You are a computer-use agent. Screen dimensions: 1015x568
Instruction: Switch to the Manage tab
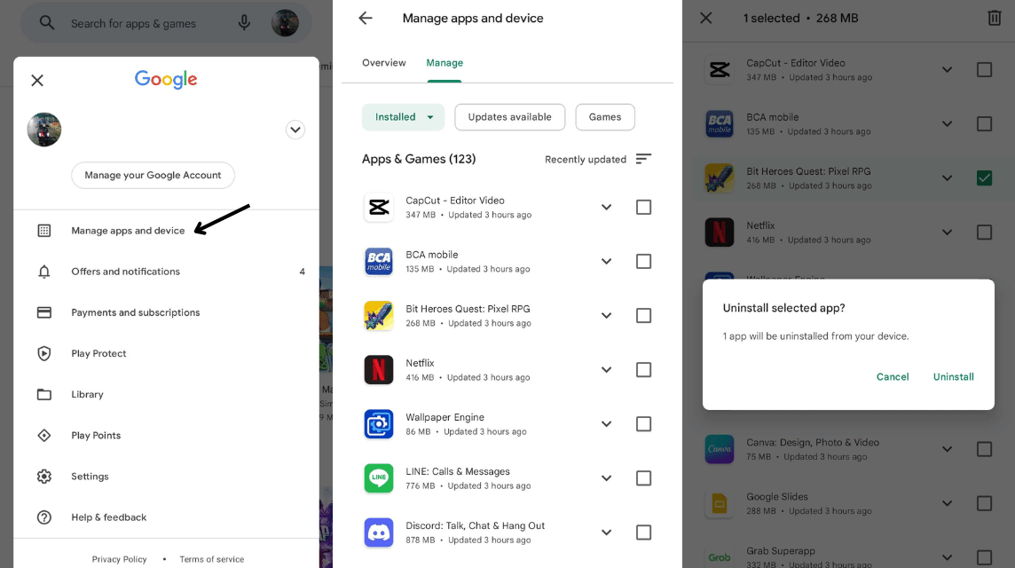click(x=445, y=63)
